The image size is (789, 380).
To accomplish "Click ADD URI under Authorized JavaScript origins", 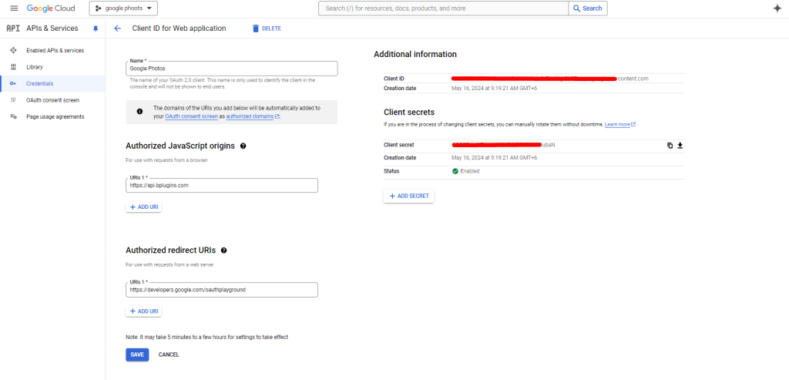I will tap(143, 207).
